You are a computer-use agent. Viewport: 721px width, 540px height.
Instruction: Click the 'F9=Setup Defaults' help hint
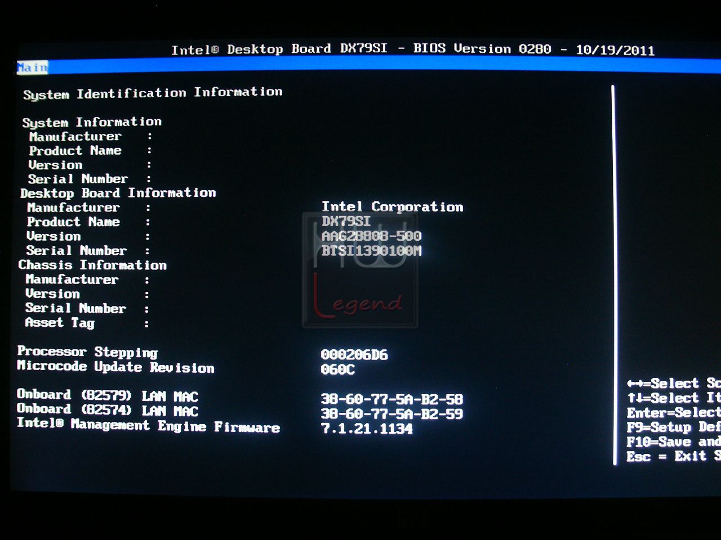pyautogui.click(x=674, y=427)
